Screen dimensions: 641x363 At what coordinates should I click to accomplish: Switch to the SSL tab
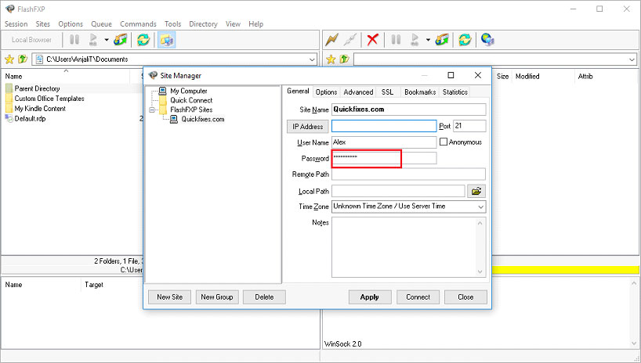(x=388, y=92)
